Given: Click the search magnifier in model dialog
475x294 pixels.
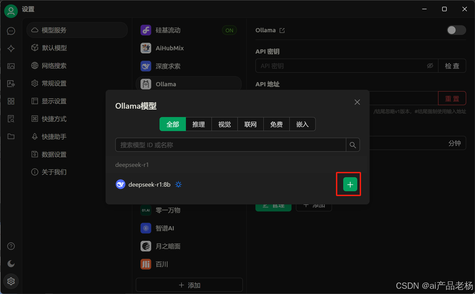Looking at the screenshot, I should coord(353,145).
